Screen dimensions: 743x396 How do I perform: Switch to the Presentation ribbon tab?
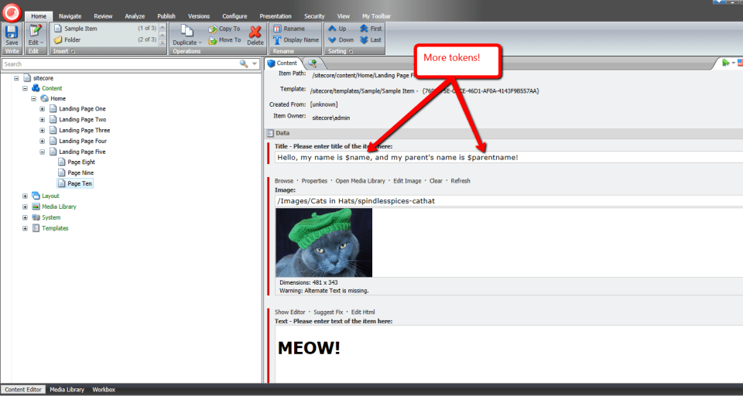pyautogui.click(x=276, y=16)
